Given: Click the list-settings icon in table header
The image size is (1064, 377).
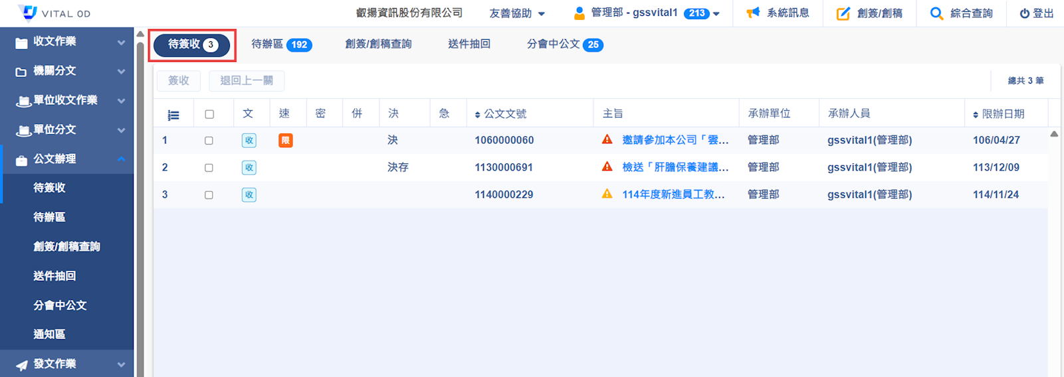Looking at the screenshot, I should tap(173, 115).
